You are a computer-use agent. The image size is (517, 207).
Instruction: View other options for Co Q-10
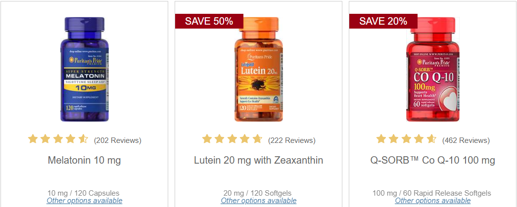432,201
